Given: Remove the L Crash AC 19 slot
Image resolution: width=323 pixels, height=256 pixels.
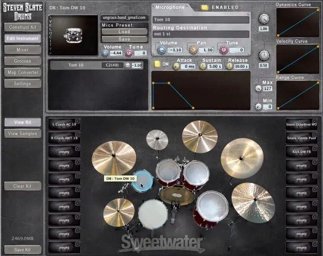Looking at the screenshot, I should [x=78, y=122].
